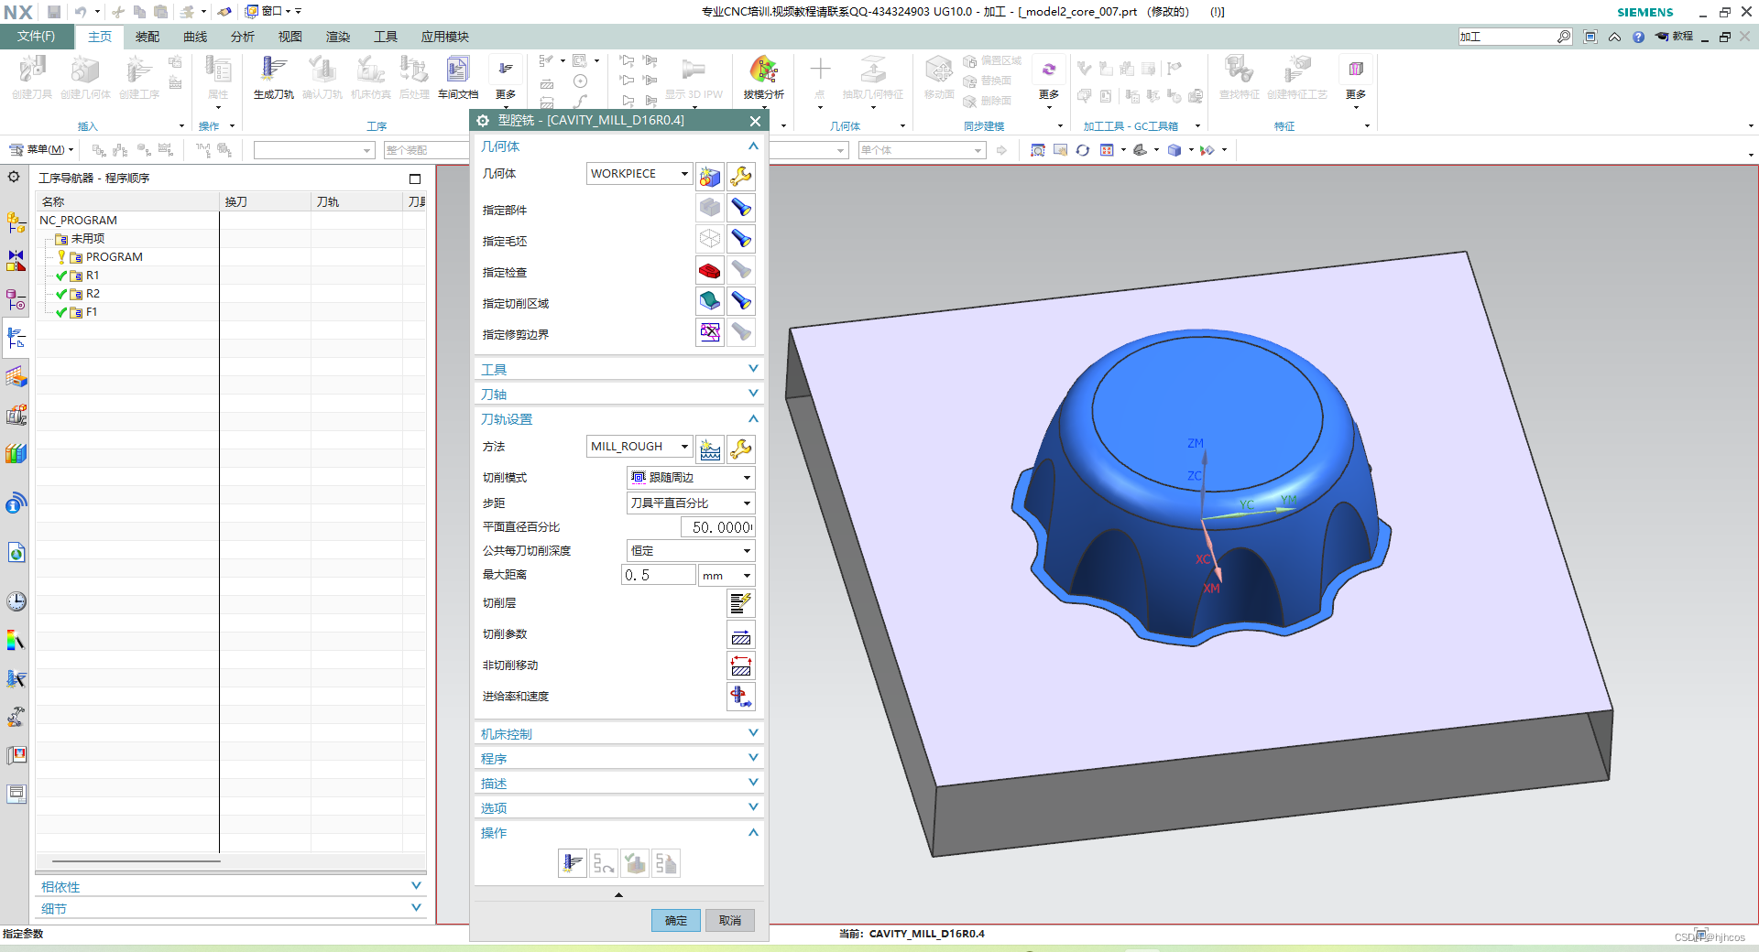Create new method icon beside MILL_ROUGH

click(x=710, y=449)
